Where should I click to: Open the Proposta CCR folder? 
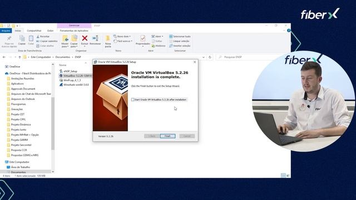click(x=17, y=150)
